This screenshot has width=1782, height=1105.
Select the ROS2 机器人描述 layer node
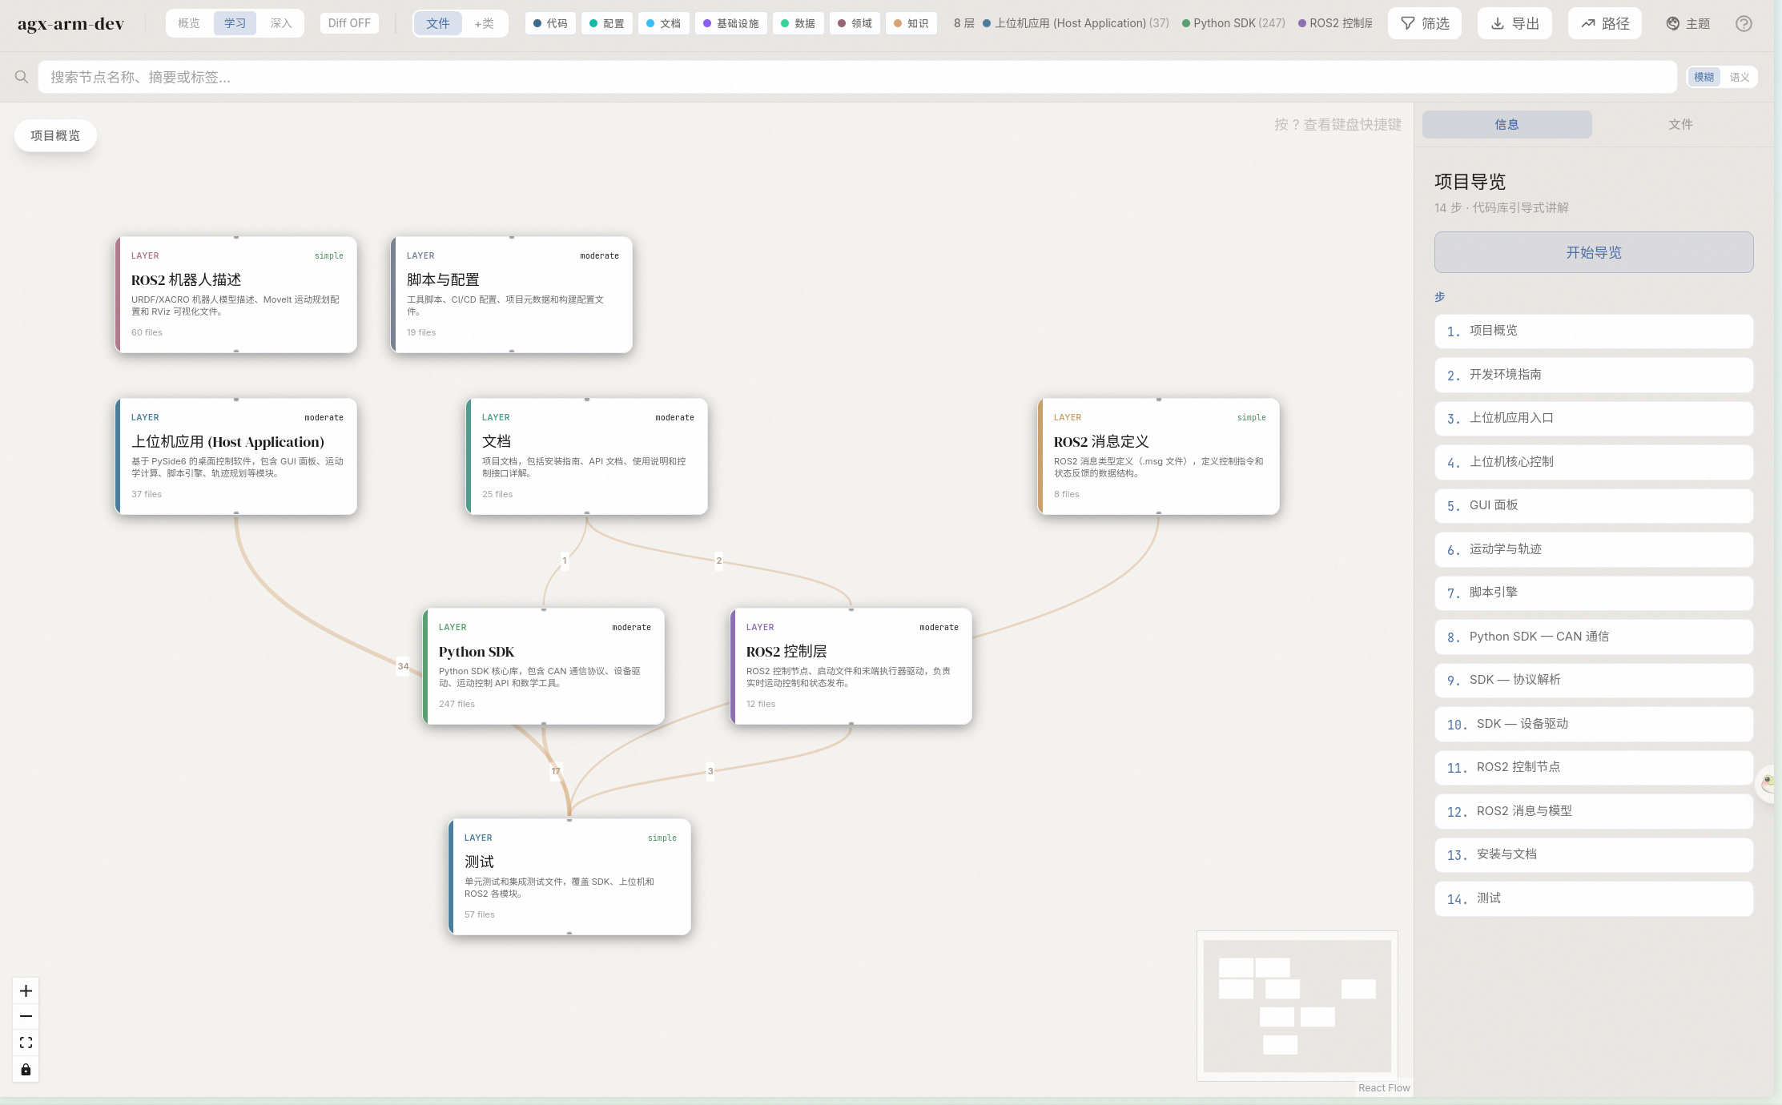(236, 295)
